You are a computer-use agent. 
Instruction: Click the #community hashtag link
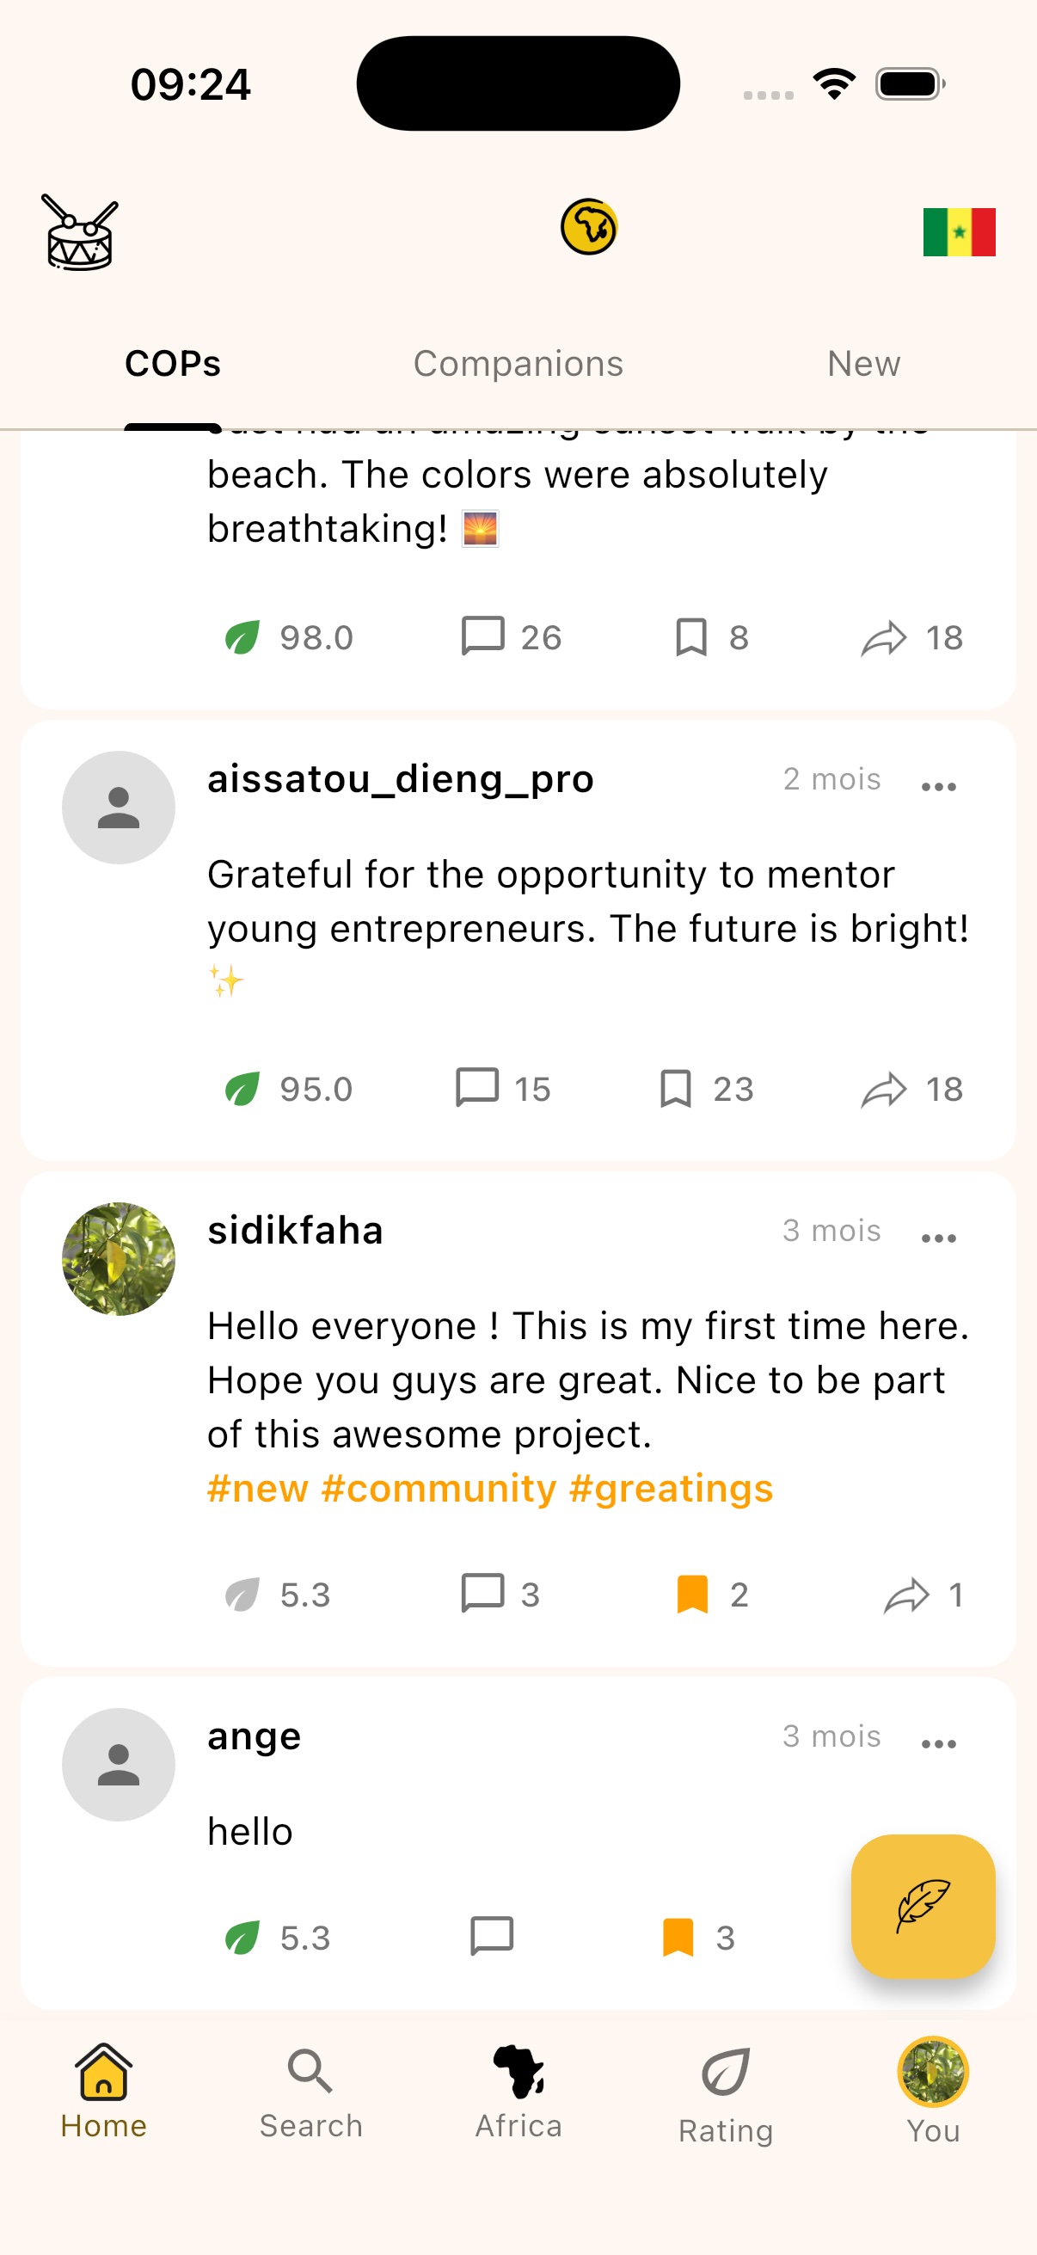pyautogui.click(x=438, y=1488)
